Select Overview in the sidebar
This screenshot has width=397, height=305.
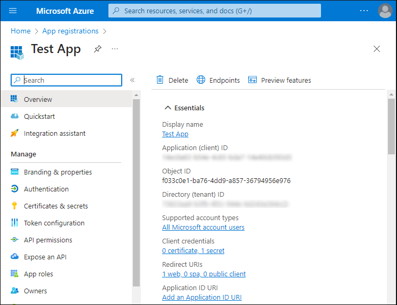[66, 99]
